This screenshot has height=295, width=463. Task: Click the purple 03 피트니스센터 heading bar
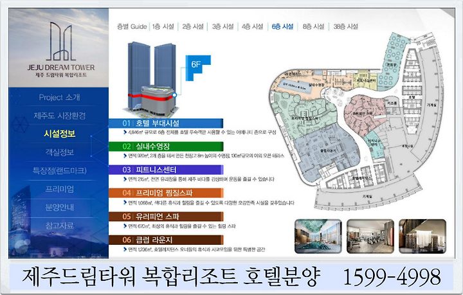166,170
